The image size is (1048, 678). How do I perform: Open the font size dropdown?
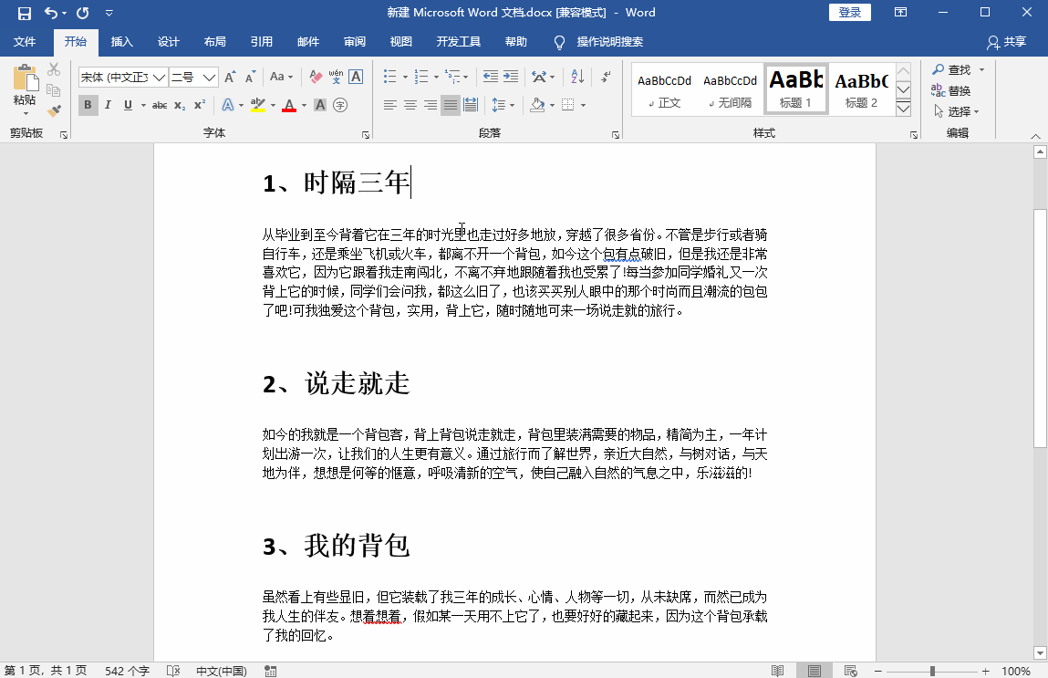coord(210,77)
